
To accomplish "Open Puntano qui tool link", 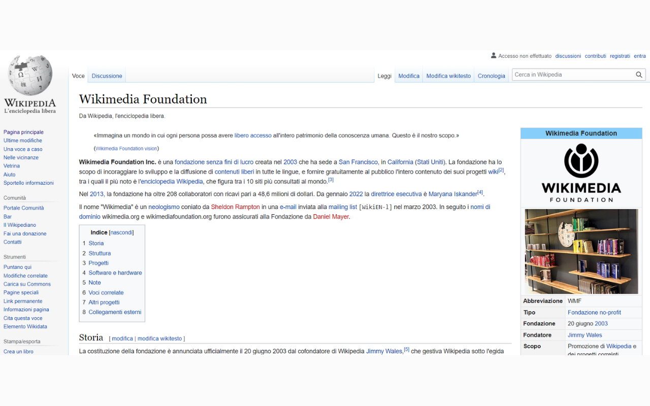I will tap(17, 267).
